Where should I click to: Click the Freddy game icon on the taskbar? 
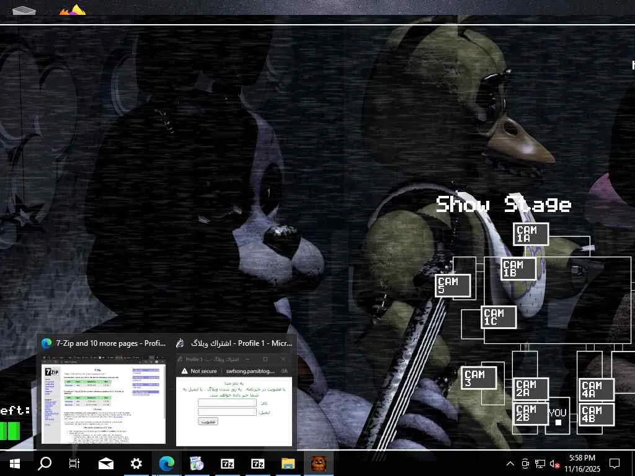tap(319, 464)
